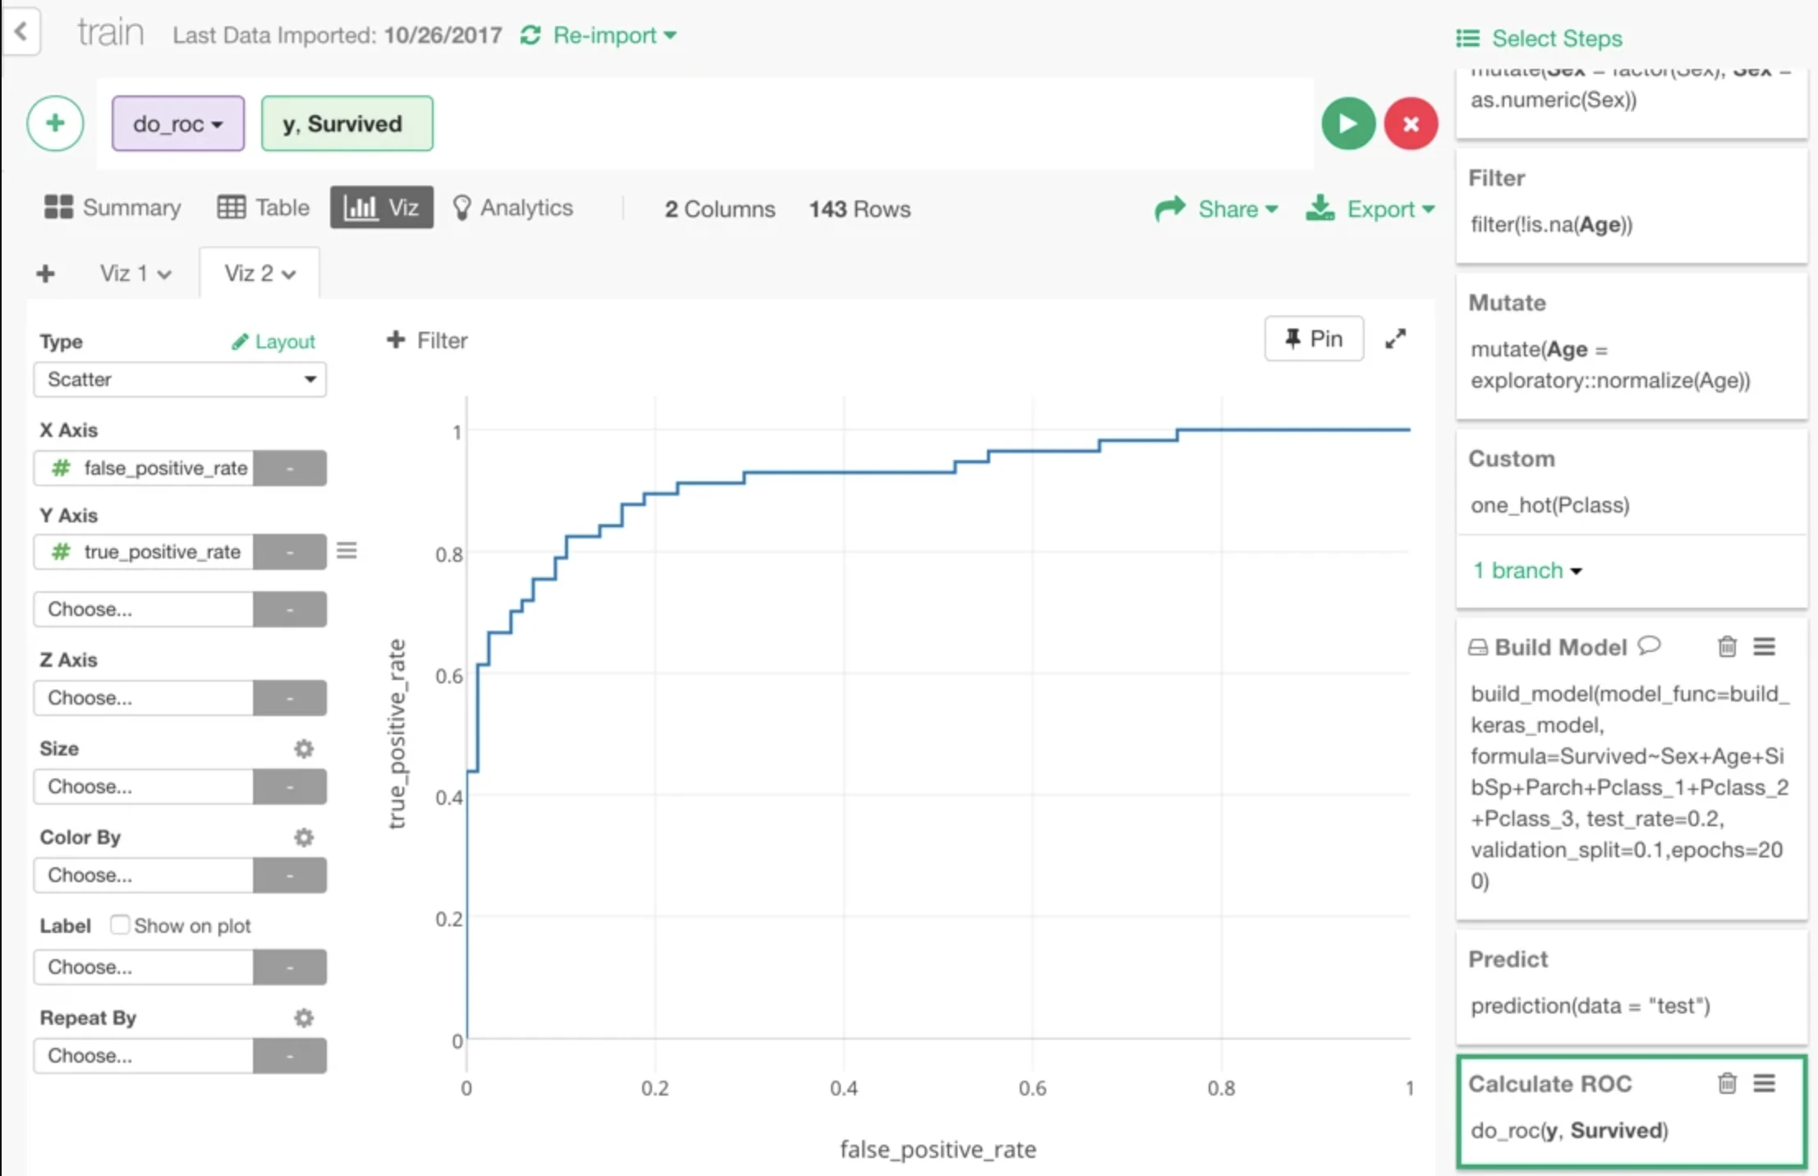1818x1176 pixels.
Task: Switch to the Summary view
Action: pos(112,208)
